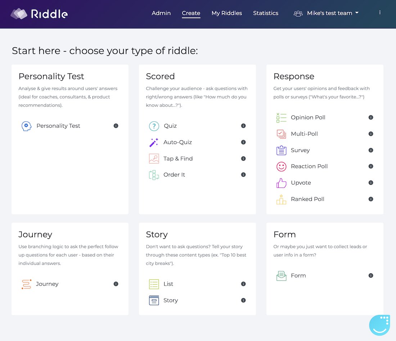Show info for Multi-Poll

(371, 134)
